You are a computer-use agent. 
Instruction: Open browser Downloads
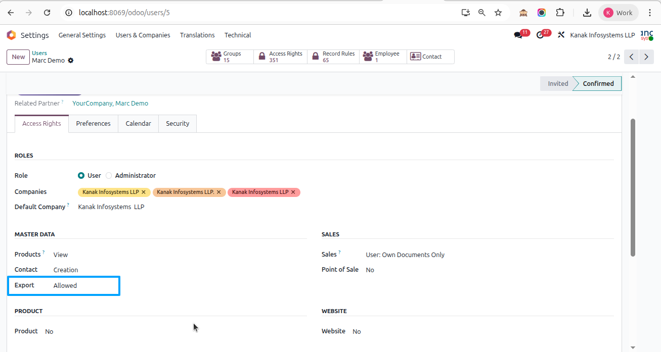pos(587,13)
